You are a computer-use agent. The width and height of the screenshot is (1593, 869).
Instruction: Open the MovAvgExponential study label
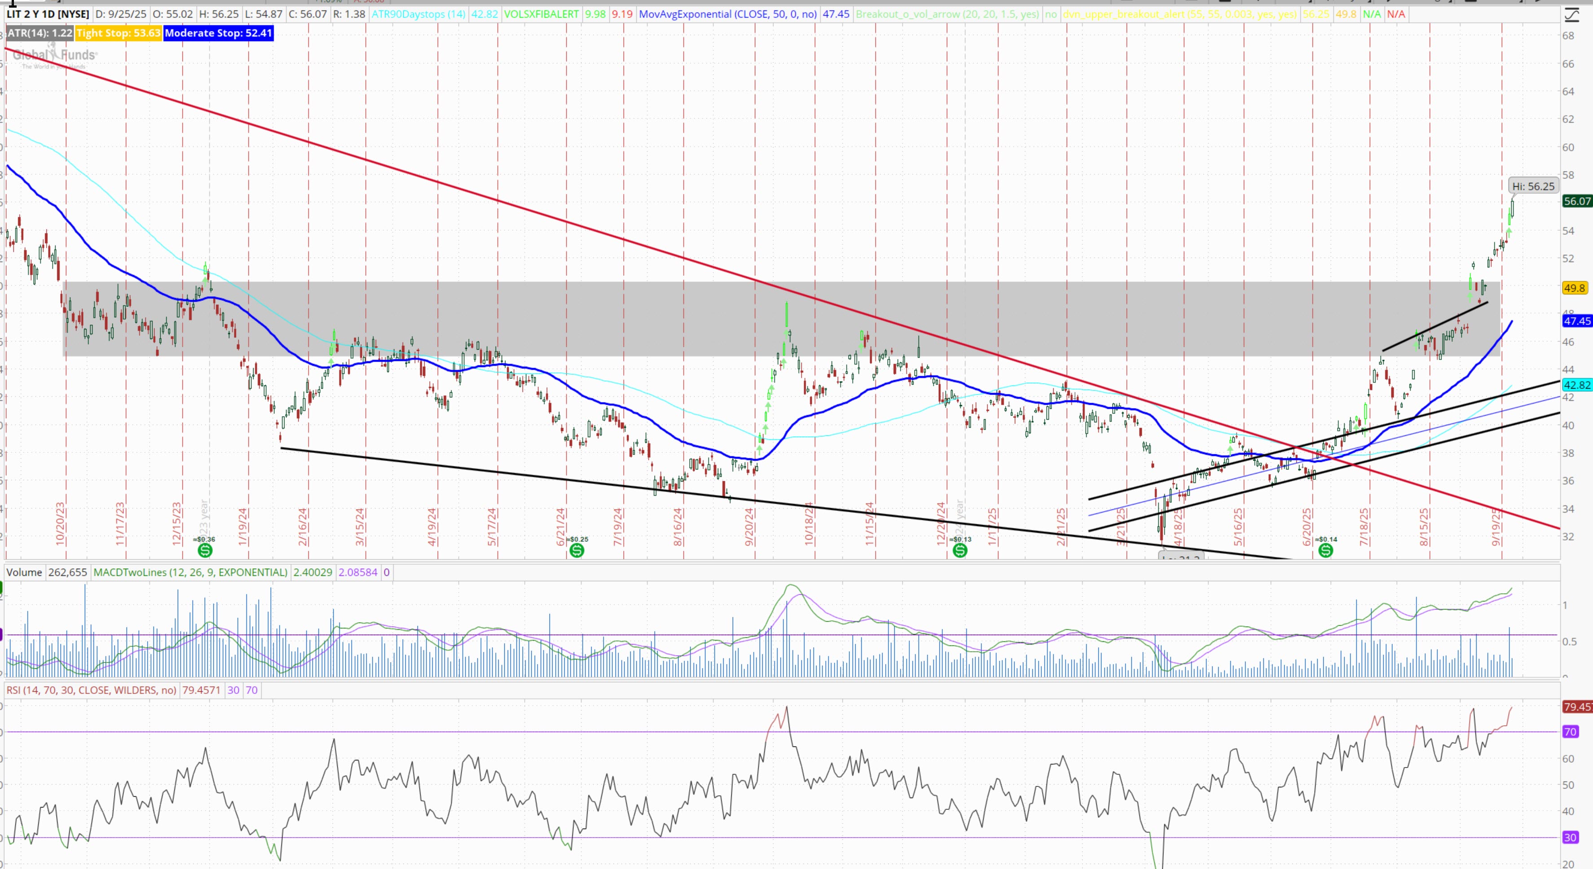click(727, 13)
